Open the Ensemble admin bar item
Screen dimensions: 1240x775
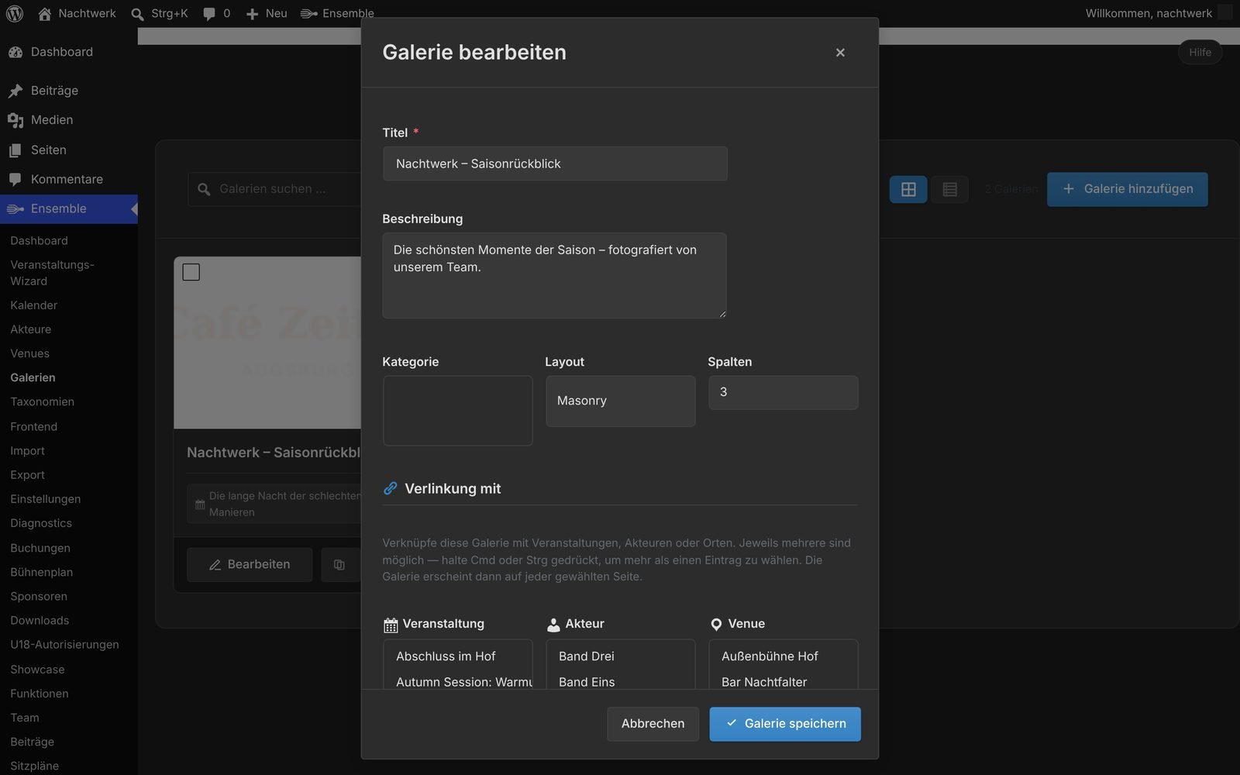point(337,13)
